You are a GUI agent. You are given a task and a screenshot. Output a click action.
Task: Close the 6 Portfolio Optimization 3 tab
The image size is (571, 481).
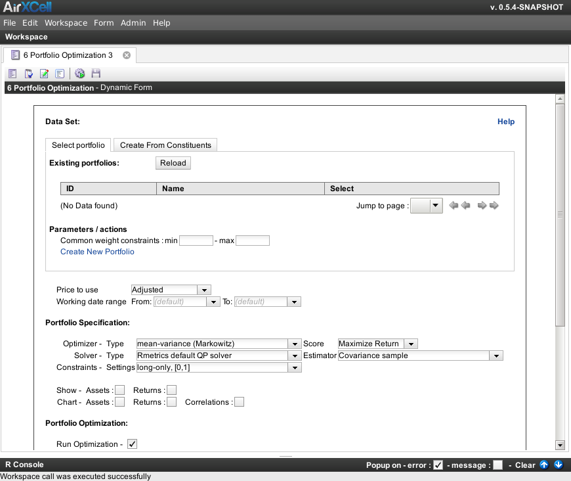point(127,55)
